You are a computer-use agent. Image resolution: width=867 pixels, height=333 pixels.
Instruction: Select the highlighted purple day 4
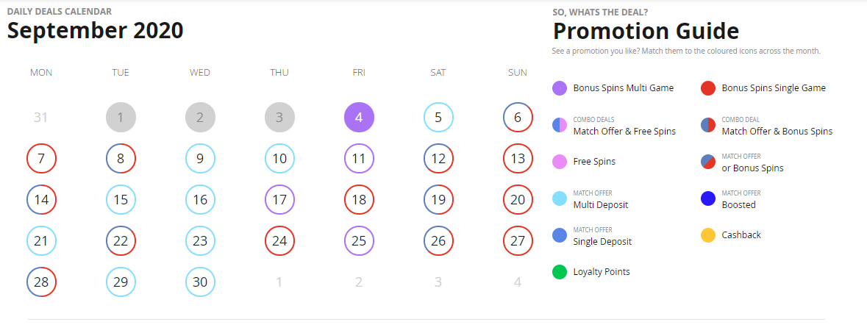[359, 118]
